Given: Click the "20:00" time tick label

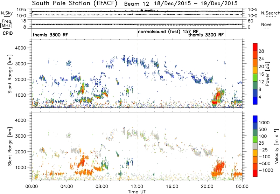Looking at the screenshot, I should [207, 186].
